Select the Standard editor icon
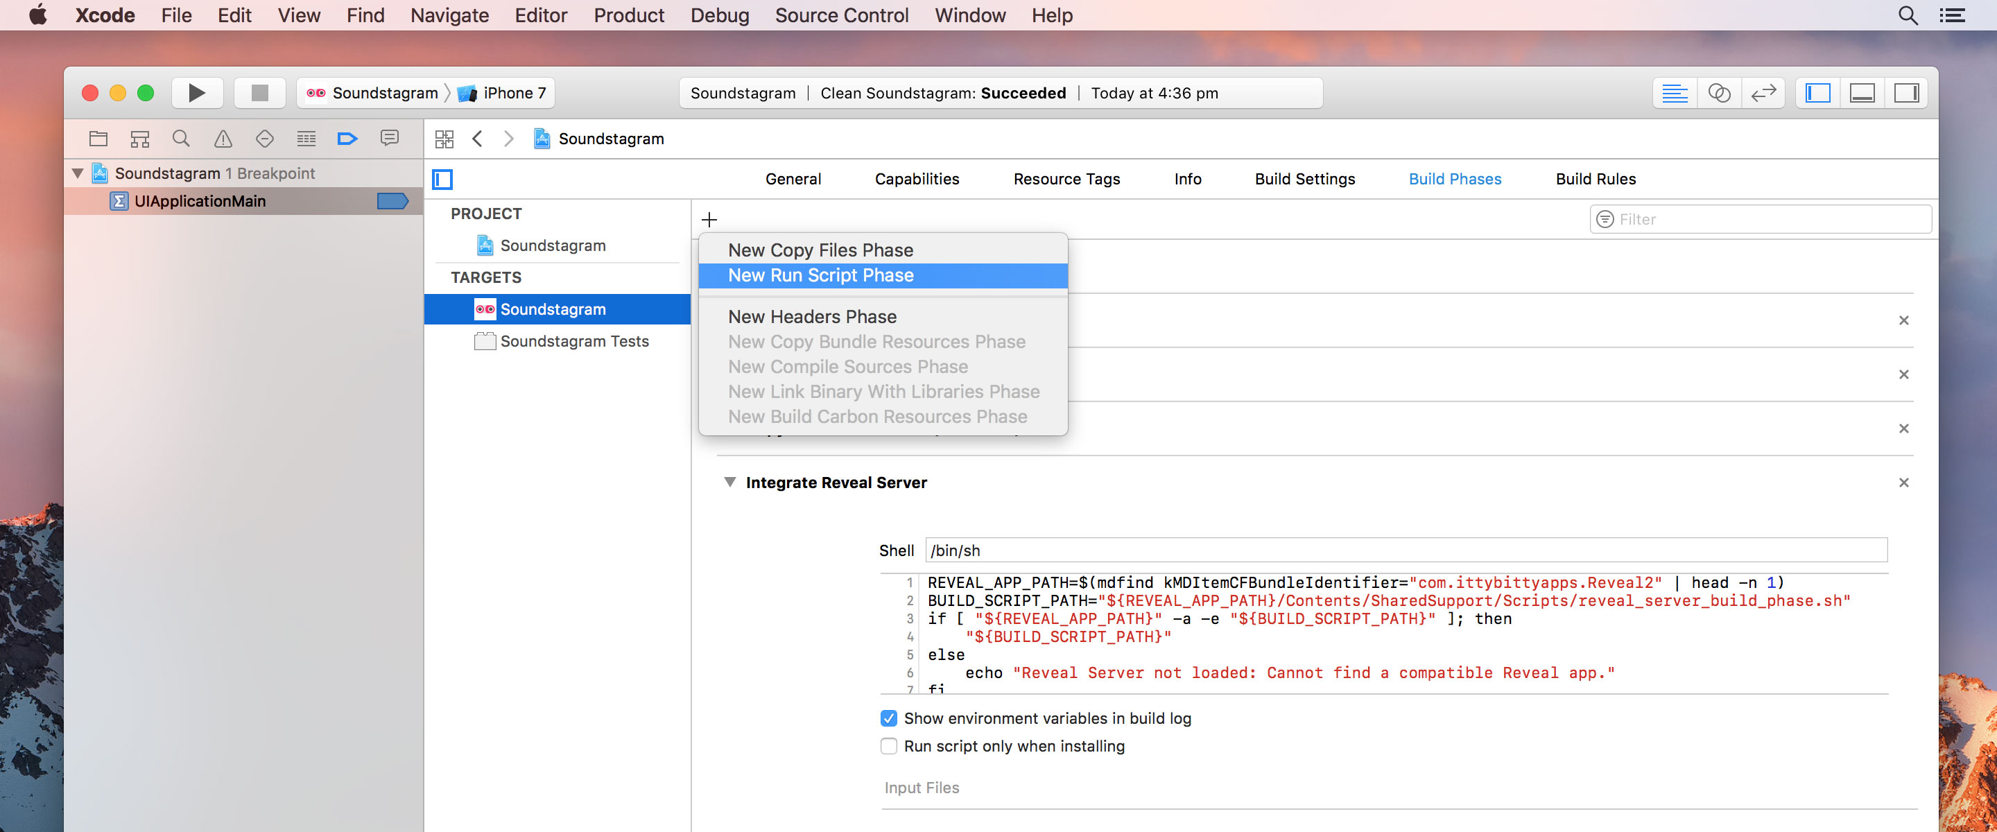Viewport: 1997px width, 832px height. 1675,93
